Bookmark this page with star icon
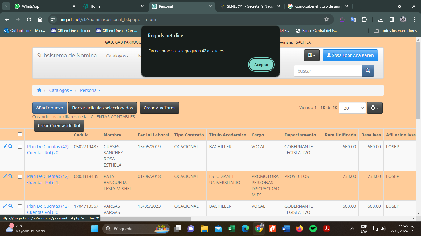This screenshot has height=236, width=421. [x=327, y=19]
